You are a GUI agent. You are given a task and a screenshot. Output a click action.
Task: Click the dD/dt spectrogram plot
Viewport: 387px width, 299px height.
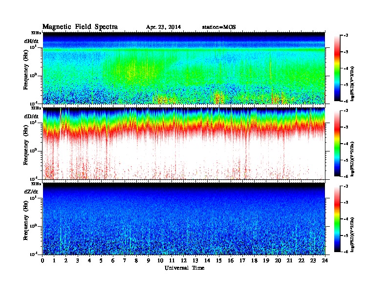pos(184,143)
